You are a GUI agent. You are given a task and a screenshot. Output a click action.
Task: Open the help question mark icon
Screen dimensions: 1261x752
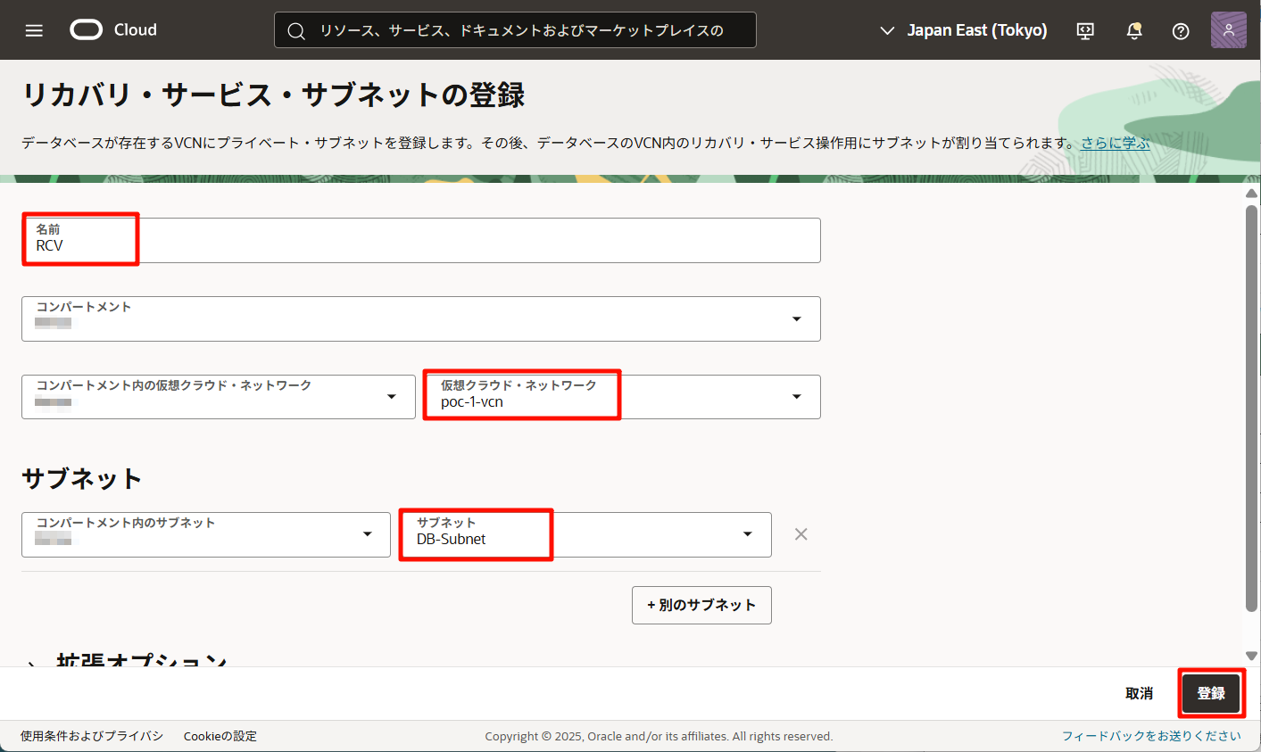pos(1181,30)
